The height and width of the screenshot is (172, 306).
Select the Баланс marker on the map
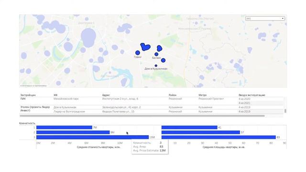[156, 54]
